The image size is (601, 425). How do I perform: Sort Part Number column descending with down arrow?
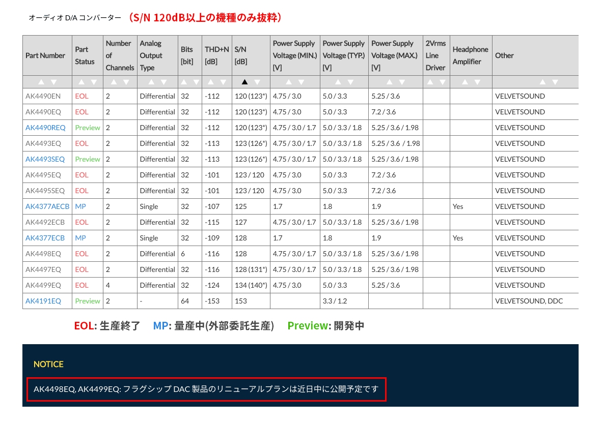pos(53,82)
